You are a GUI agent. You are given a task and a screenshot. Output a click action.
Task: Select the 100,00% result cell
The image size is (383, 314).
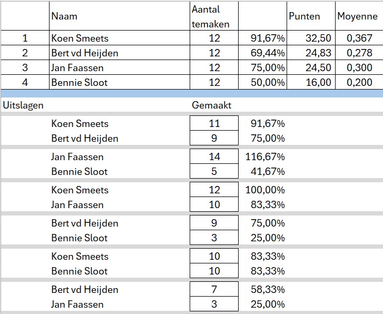[265, 190]
